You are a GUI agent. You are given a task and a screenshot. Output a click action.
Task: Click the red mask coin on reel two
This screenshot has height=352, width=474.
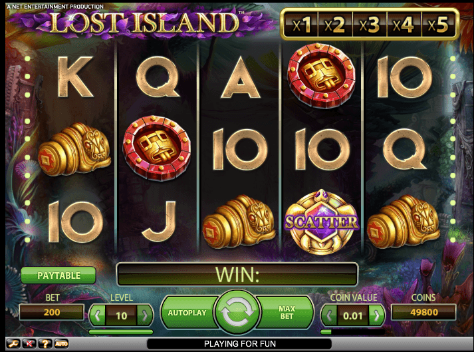tap(157, 148)
